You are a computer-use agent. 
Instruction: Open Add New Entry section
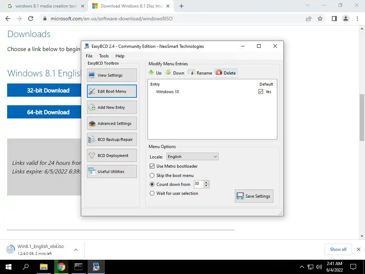(x=112, y=107)
